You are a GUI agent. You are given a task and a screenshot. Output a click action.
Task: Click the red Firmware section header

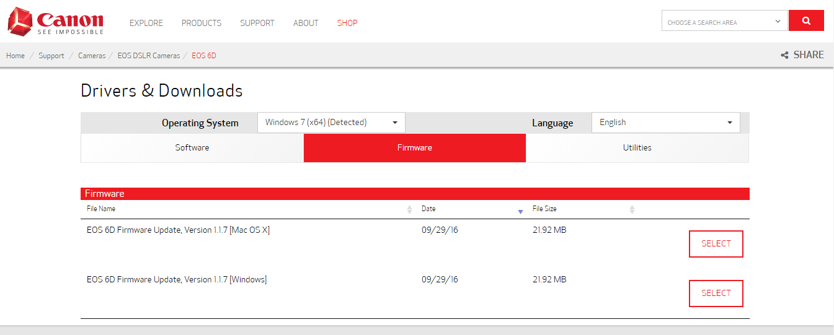(415, 194)
